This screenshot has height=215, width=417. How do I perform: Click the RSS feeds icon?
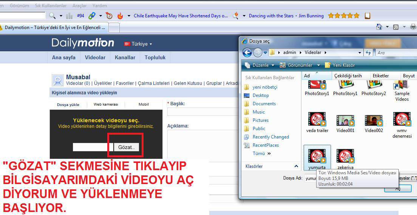pos(396,27)
